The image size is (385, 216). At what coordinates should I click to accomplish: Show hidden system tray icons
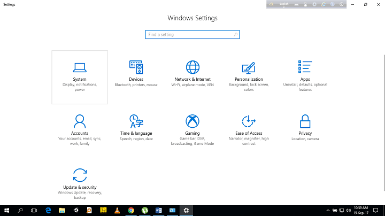328,210
